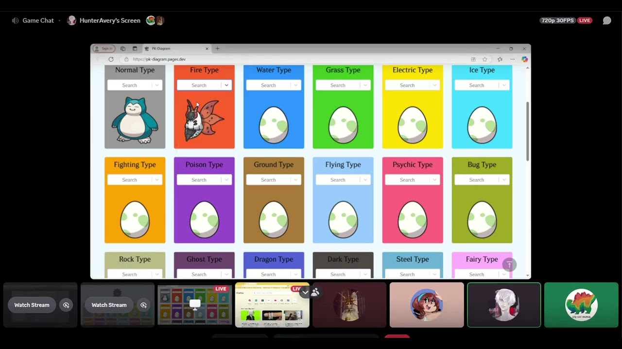622x349 pixels.
Task: Pop out the second Watch Stream tile
Action: [143, 305]
